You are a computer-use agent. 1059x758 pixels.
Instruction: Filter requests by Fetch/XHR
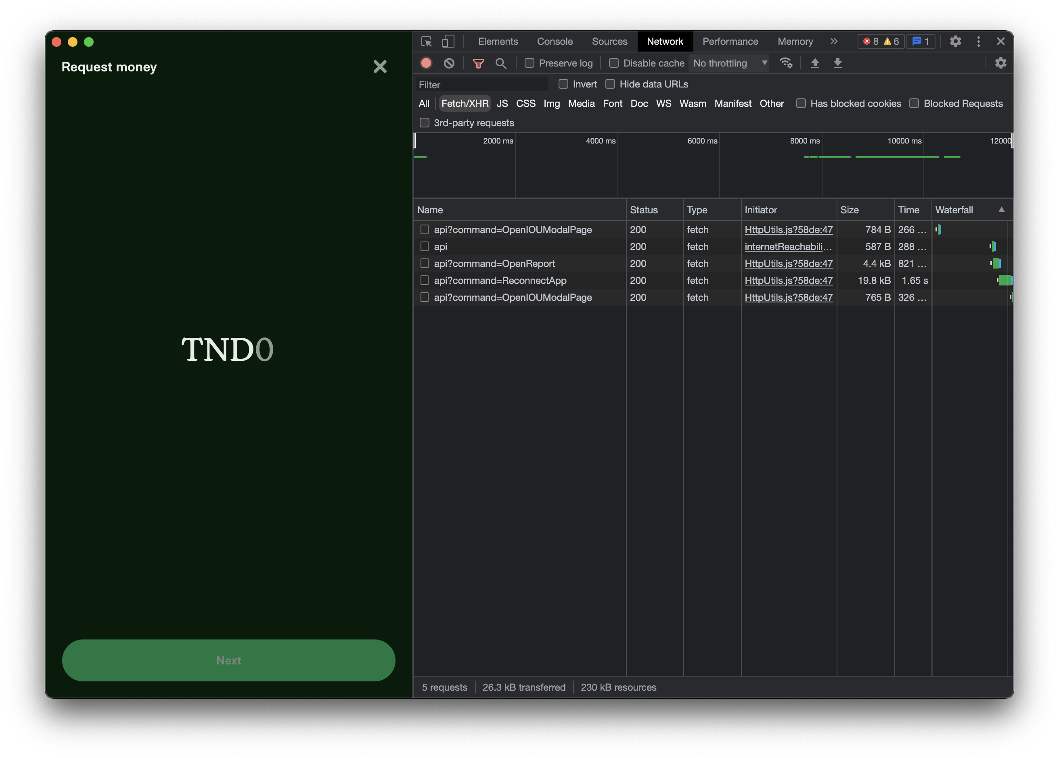point(465,104)
